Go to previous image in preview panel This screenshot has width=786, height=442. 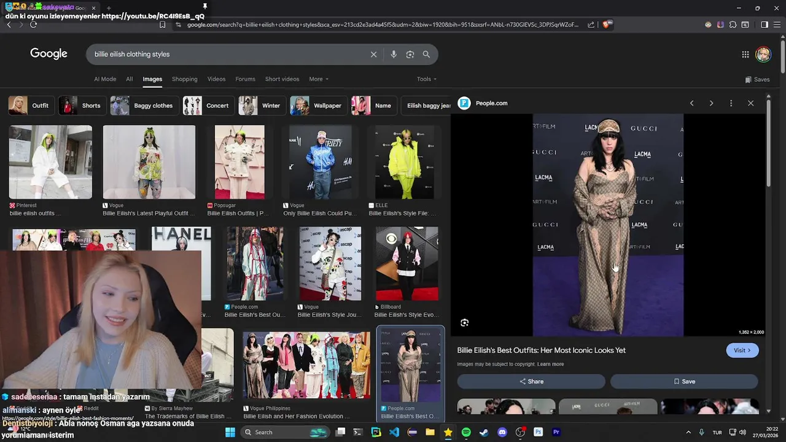tap(692, 103)
